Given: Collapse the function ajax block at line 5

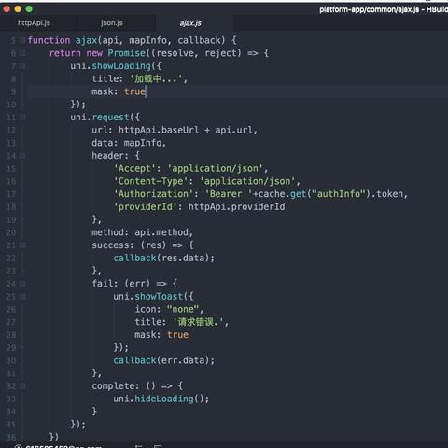Looking at the screenshot, I should point(22,40).
